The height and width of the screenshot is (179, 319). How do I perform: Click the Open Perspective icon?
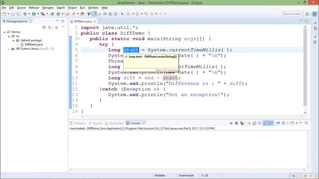click(307, 14)
